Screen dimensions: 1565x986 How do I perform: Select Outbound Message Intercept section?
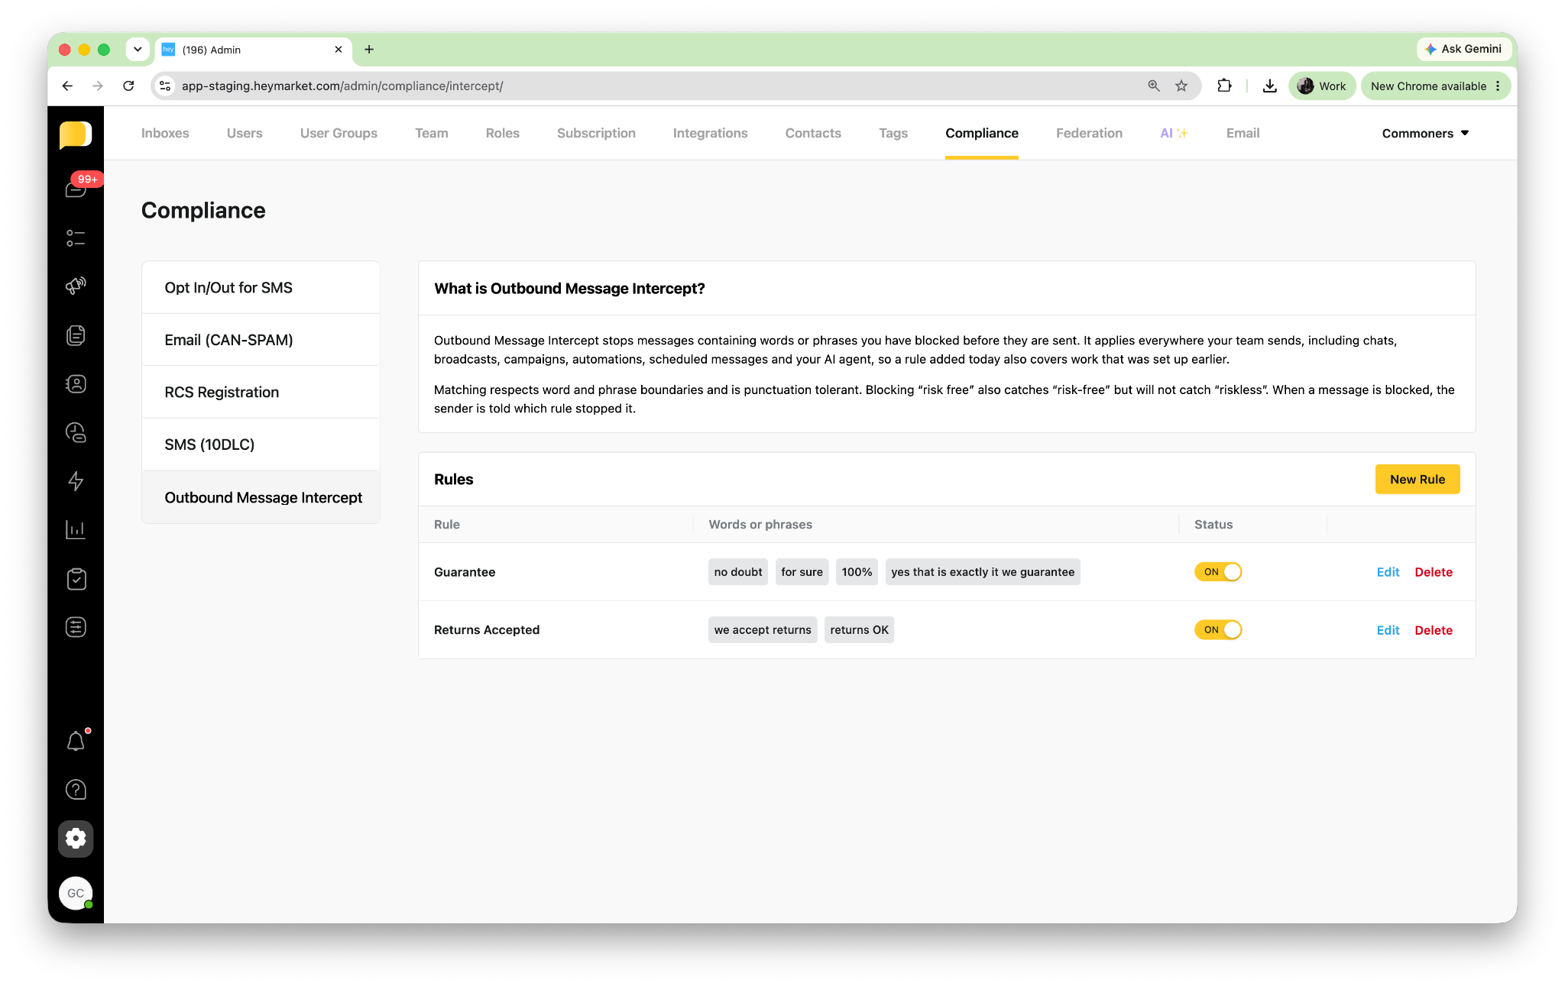(x=261, y=497)
